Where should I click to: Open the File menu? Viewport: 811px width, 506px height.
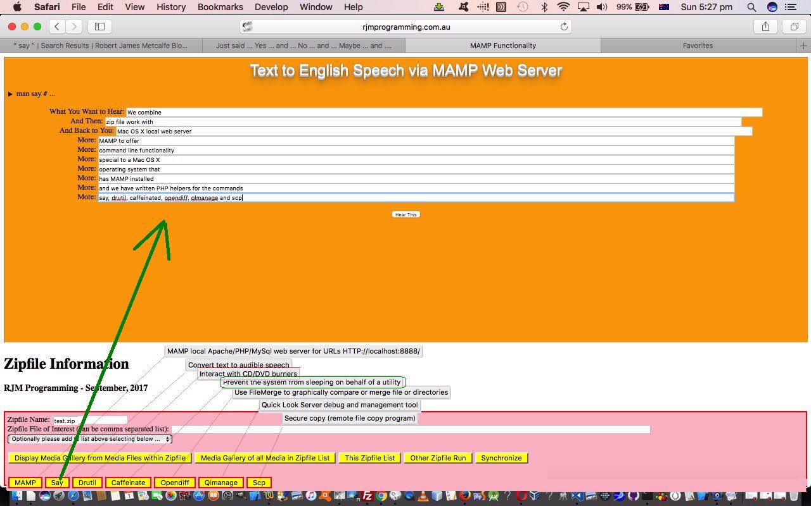tap(79, 7)
